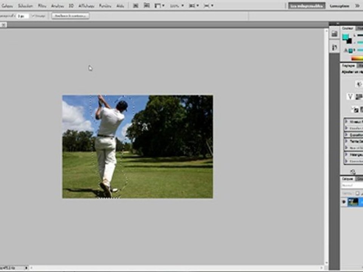Click the gamut warning triangle icon
Image resolution: width=363 pixels, height=272 pixels.
click(x=346, y=50)
